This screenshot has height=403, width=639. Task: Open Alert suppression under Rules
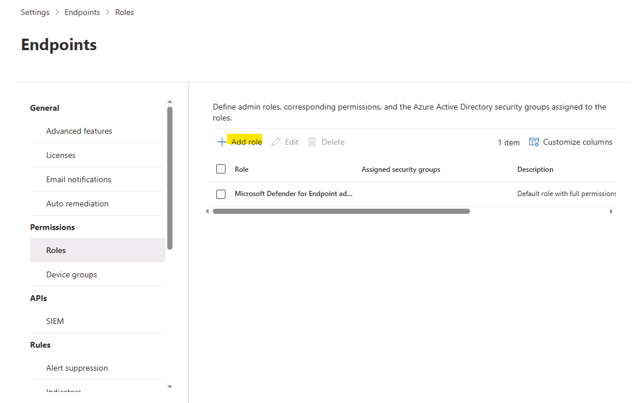pos(77,368)
